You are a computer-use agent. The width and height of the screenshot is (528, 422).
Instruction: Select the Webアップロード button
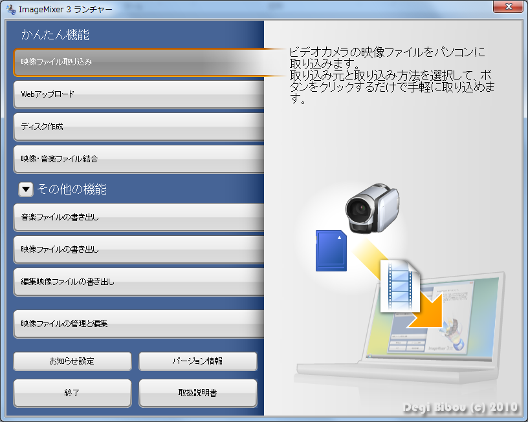coord(138,94)
